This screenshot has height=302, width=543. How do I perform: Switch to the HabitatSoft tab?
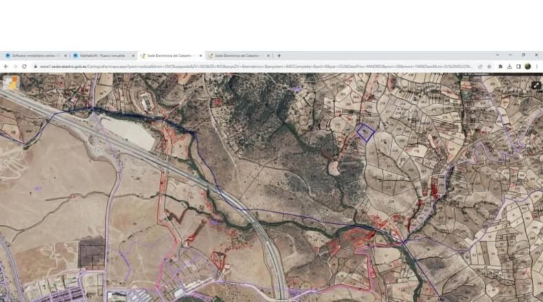(x=102, y=56)
